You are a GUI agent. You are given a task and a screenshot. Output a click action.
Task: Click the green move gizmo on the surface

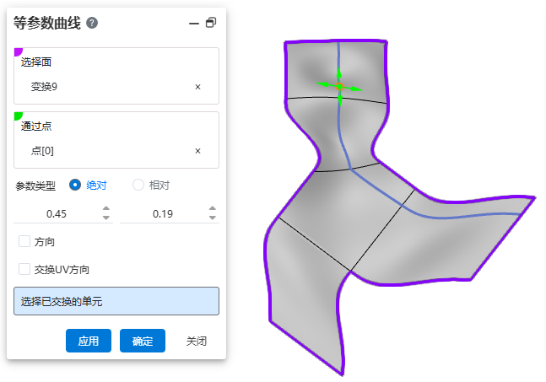(339, 86)
